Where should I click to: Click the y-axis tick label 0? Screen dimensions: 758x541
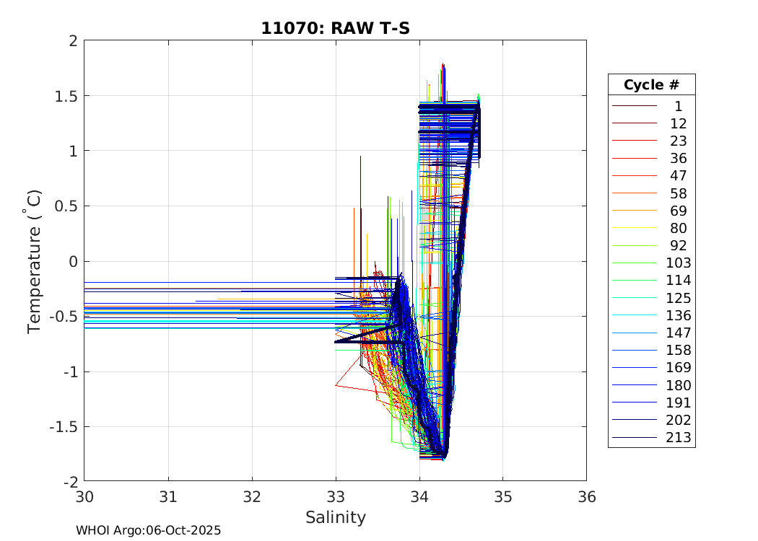(x=72, y=261)
